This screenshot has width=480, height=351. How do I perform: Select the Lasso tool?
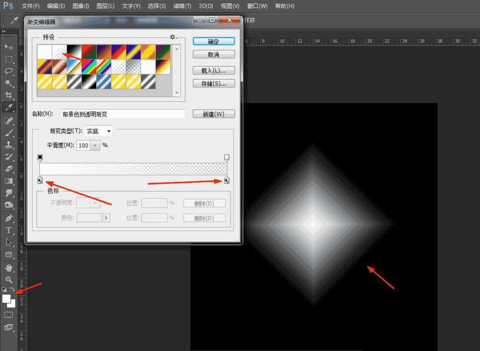(9, 71)
